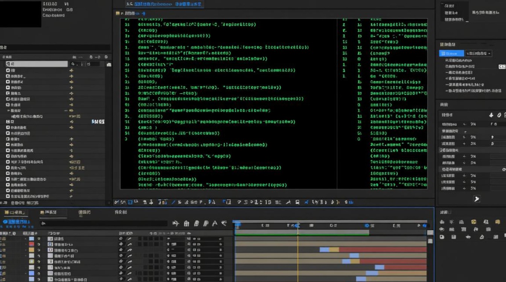This screenshot has height=282, width=506.
Task: Click the white arrow button below the properties list
Action: point(477,199)
